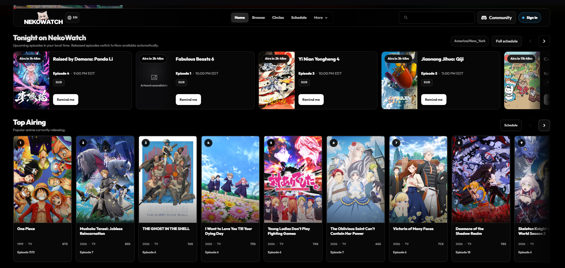Open the Fabulous Beasts 6 title
This screenshot has width=565, height=268.
click(195, 59)
